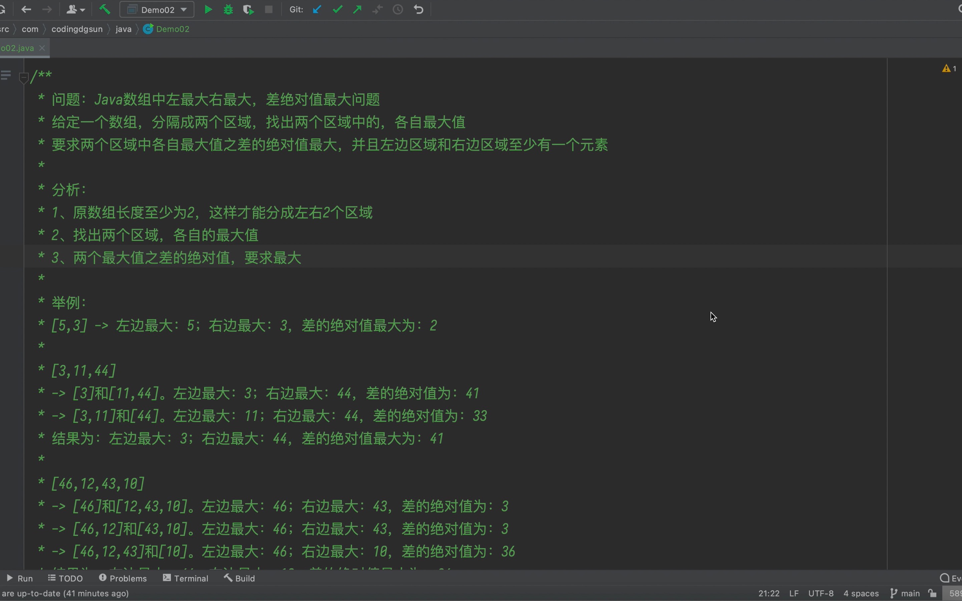Image resolution: width=962 pixels, height=601 pixels.
Task: Commit changes with Git checkmark icon
Action: pyautogui.click(x=337, y=10)
